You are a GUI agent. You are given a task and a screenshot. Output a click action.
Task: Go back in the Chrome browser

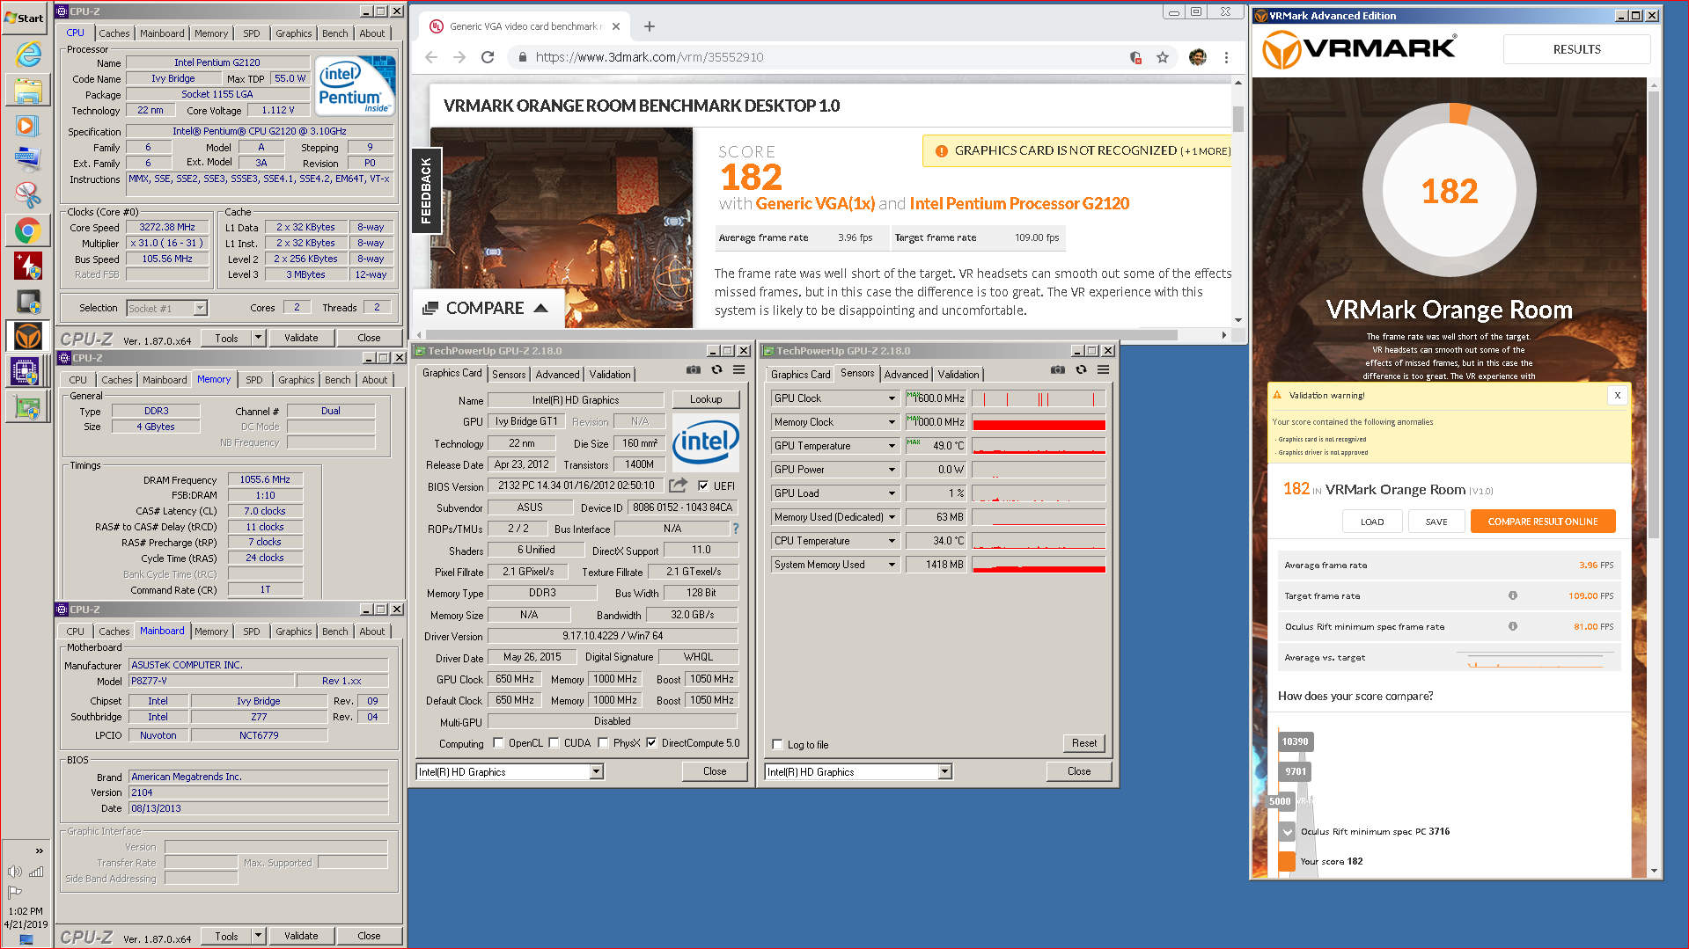(430, 57)
